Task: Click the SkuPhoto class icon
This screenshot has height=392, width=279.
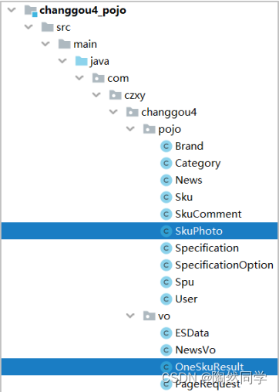Action: 166,231
